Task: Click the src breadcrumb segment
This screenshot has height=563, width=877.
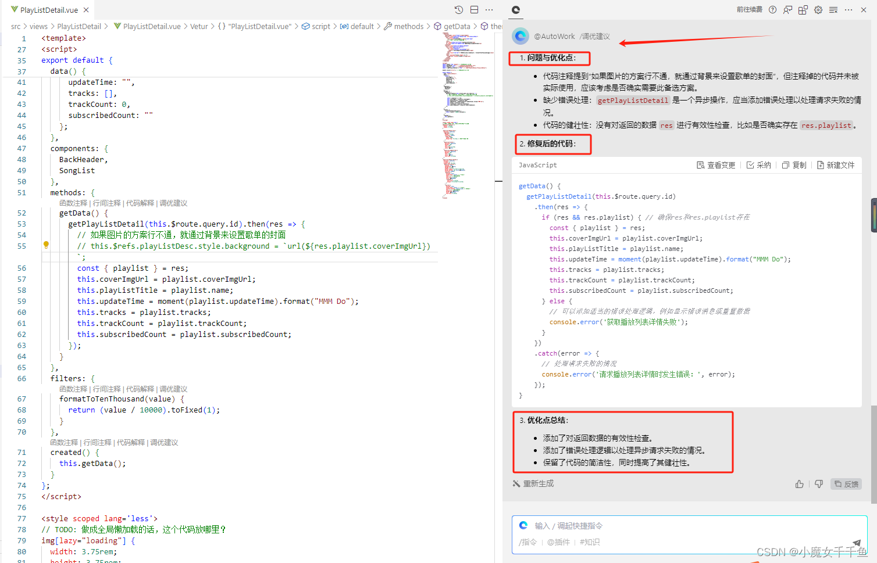Action: click(16, 26)
